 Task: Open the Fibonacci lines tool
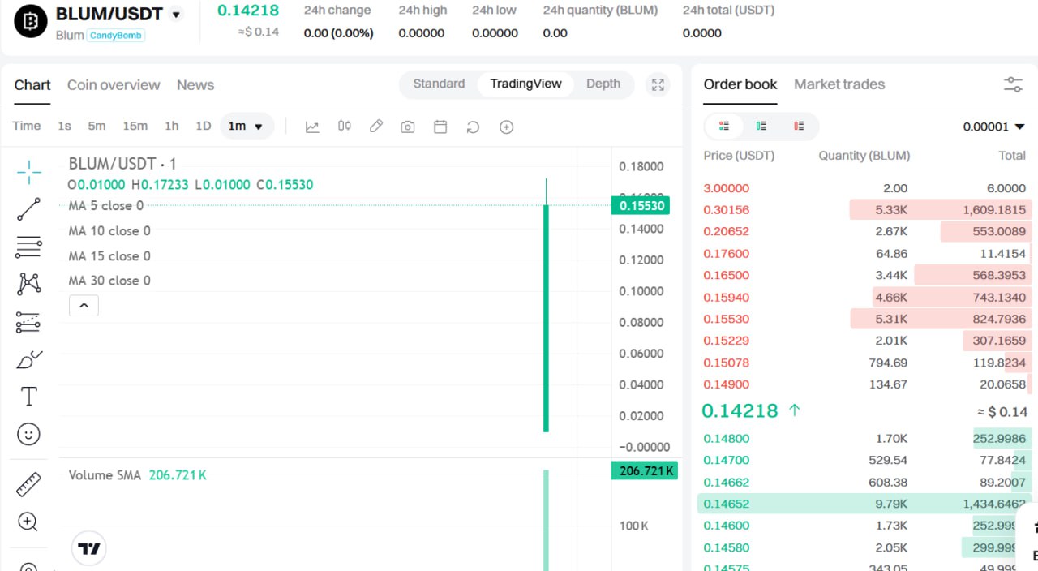pyautogui.click(x=28, y=247)
